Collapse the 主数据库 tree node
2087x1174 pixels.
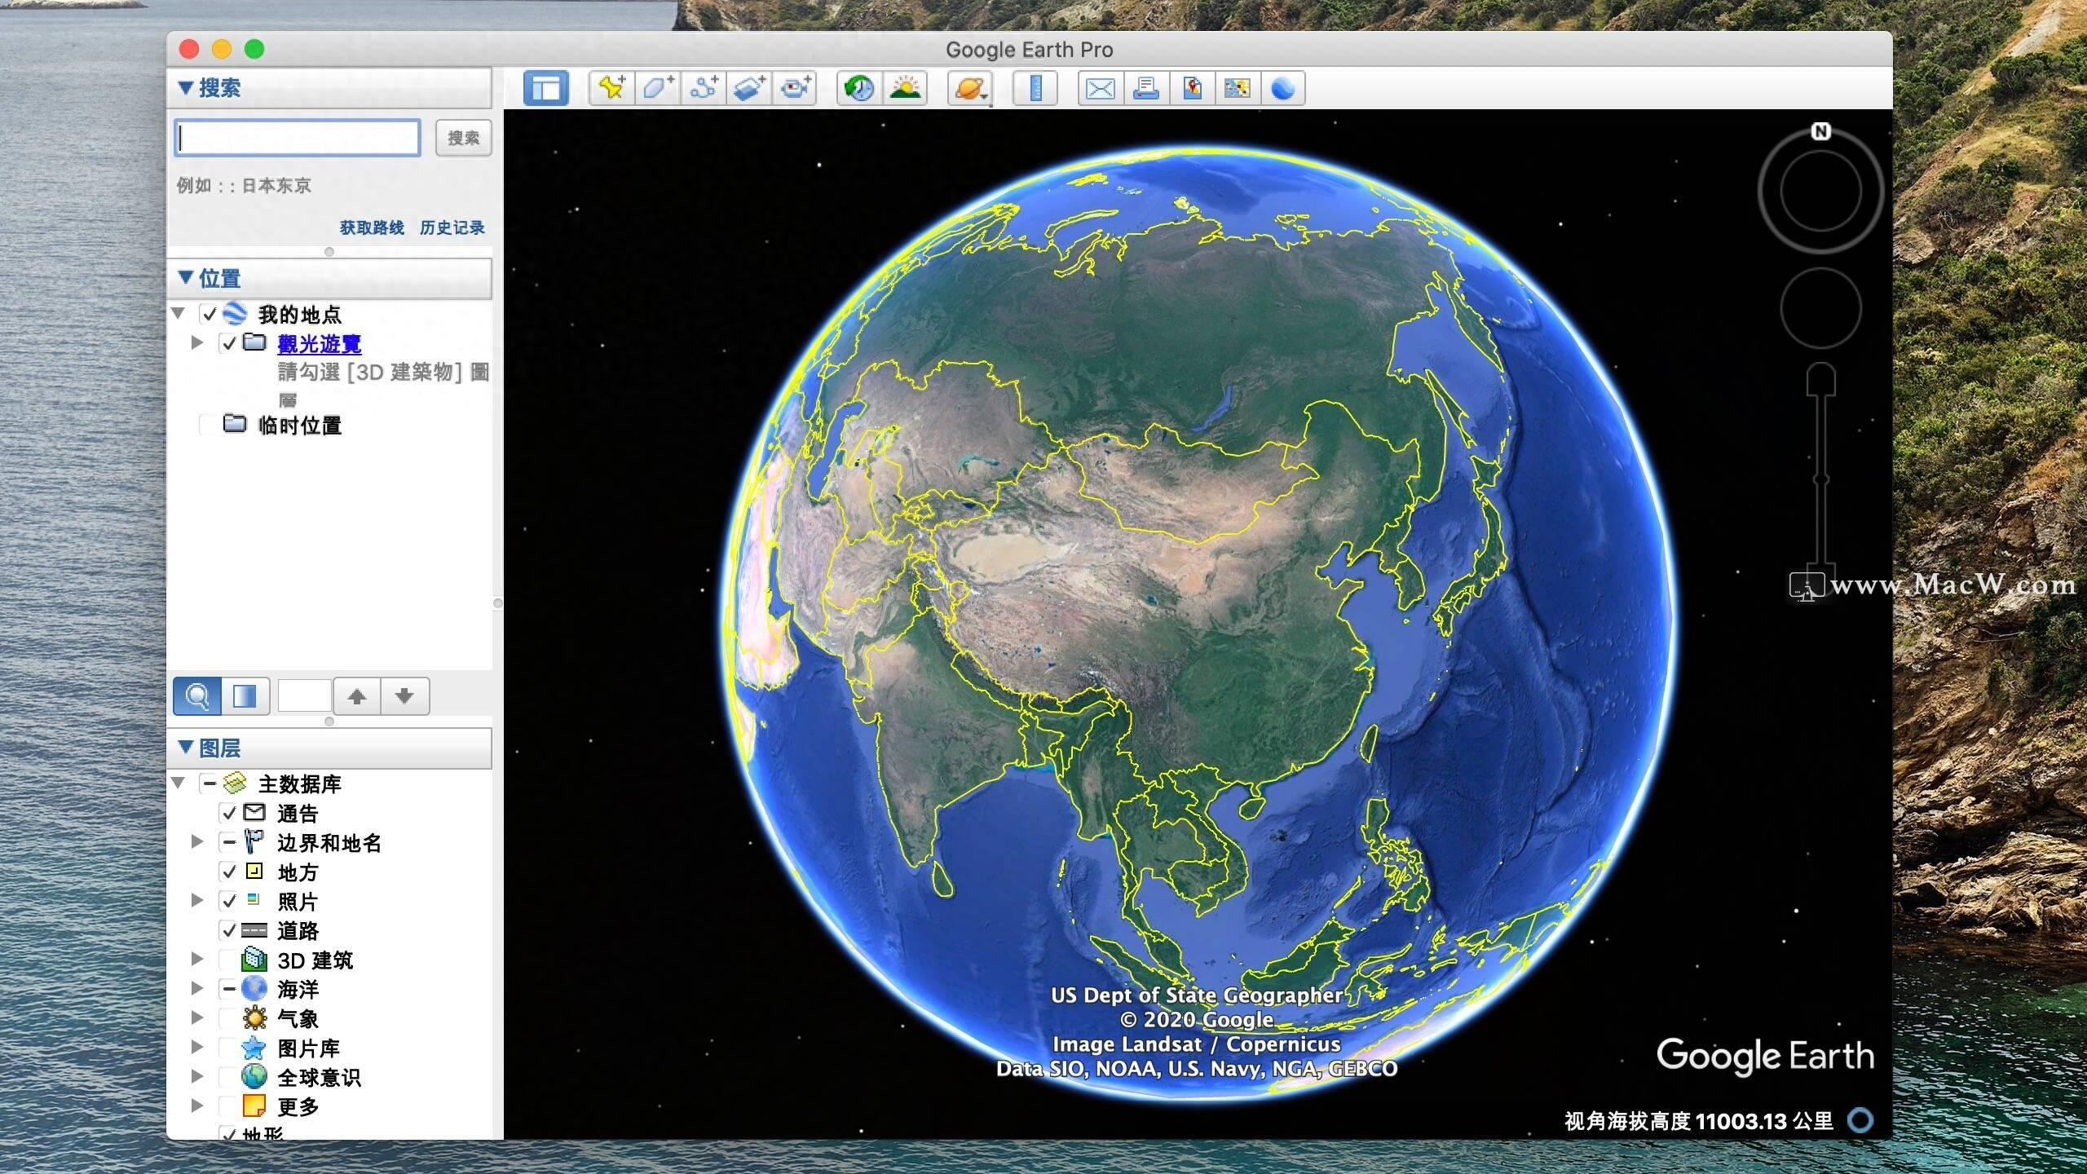(179, 783)
